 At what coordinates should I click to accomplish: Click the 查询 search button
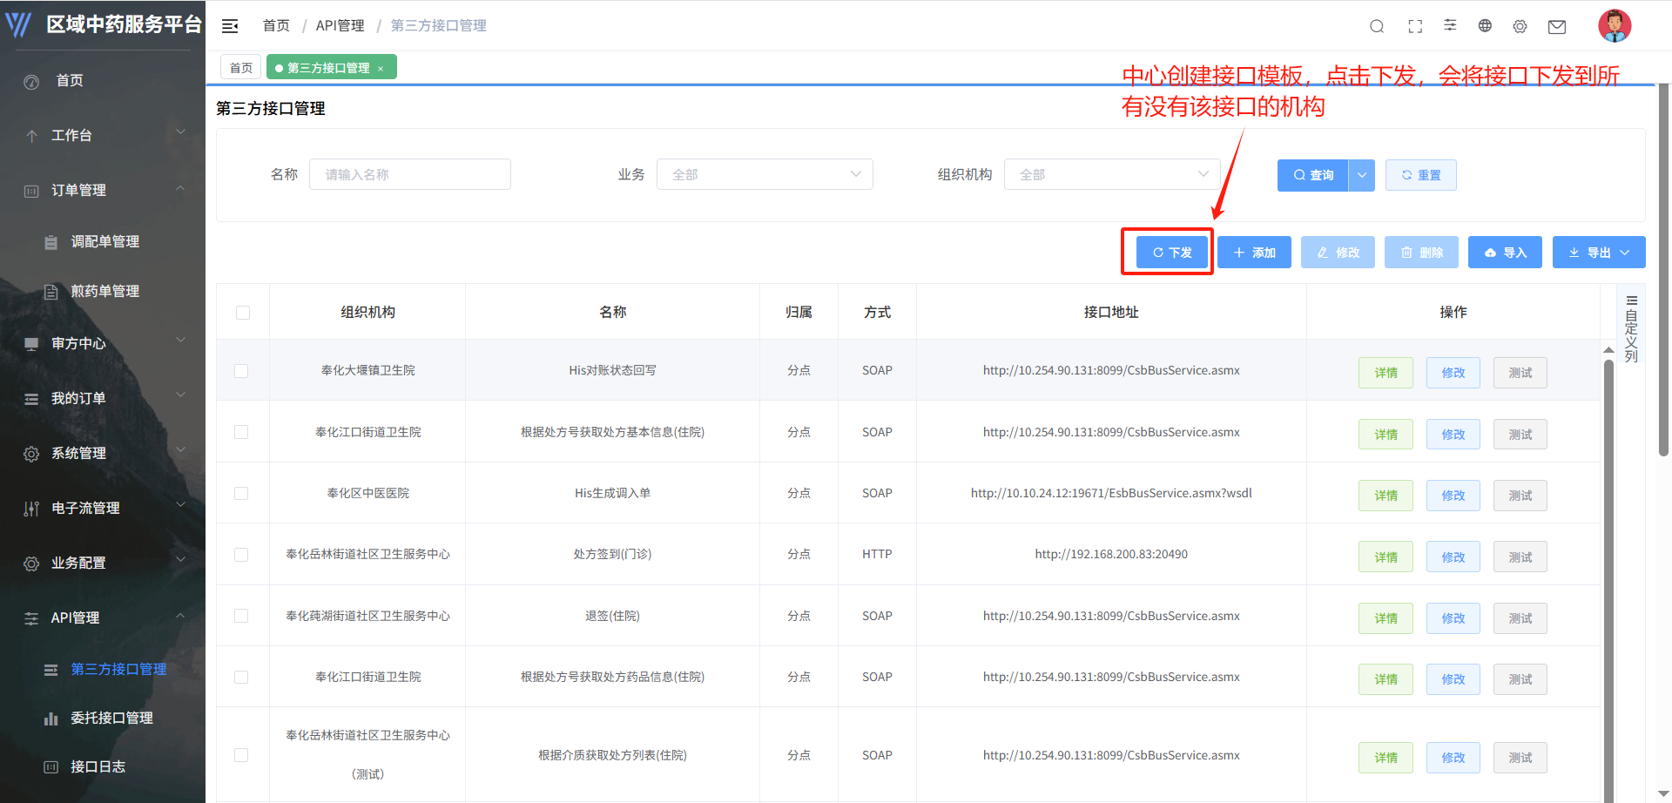coord(1313,175)
